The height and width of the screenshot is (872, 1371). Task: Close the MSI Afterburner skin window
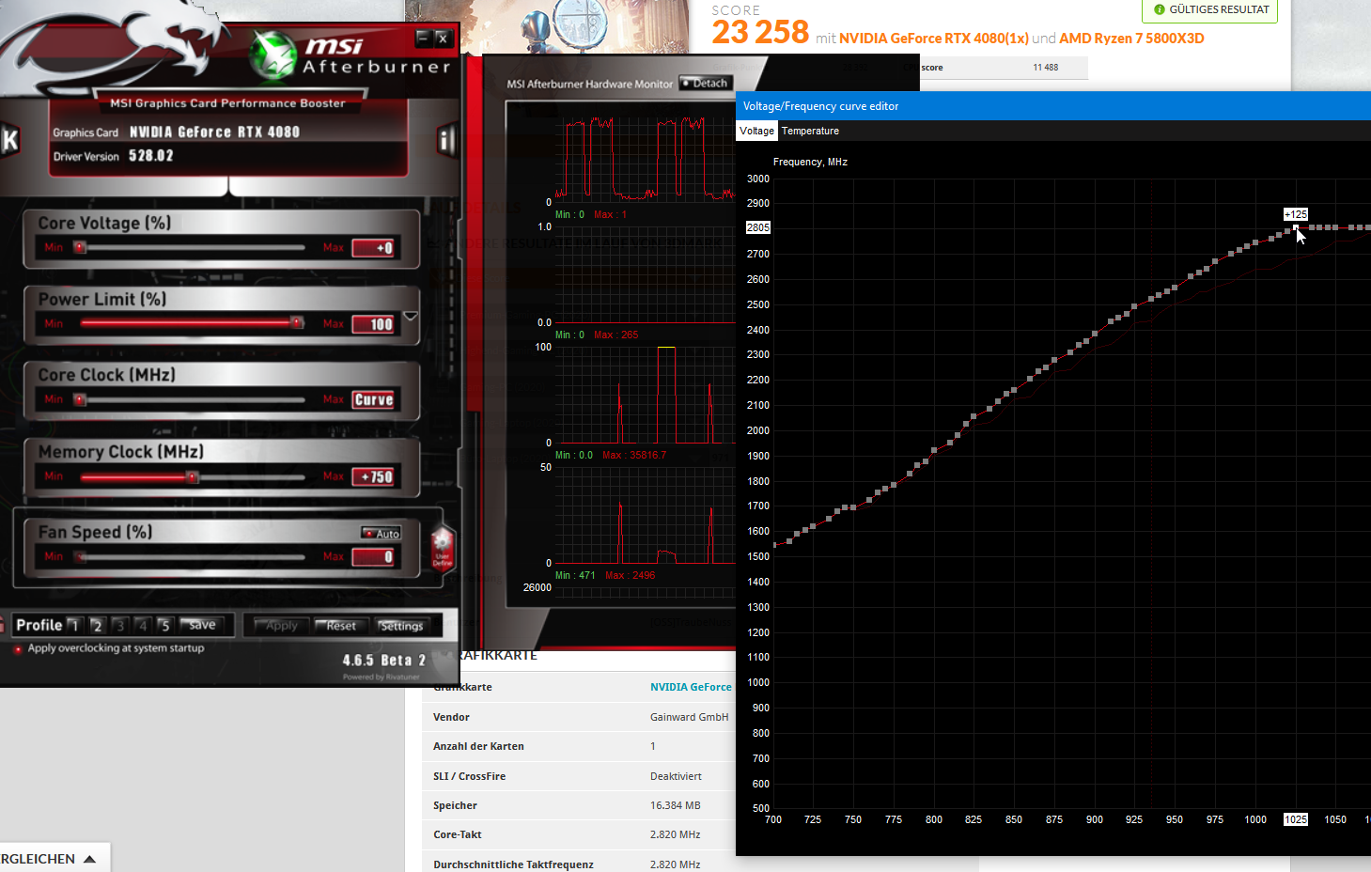point(443,38)
